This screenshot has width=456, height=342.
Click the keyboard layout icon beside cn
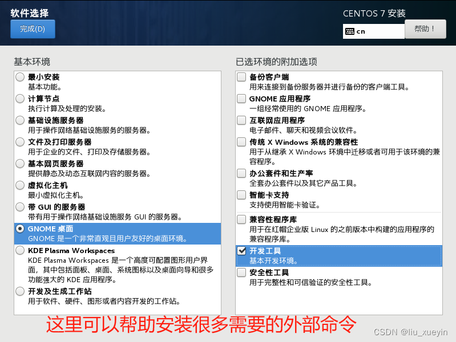point(349,31)
